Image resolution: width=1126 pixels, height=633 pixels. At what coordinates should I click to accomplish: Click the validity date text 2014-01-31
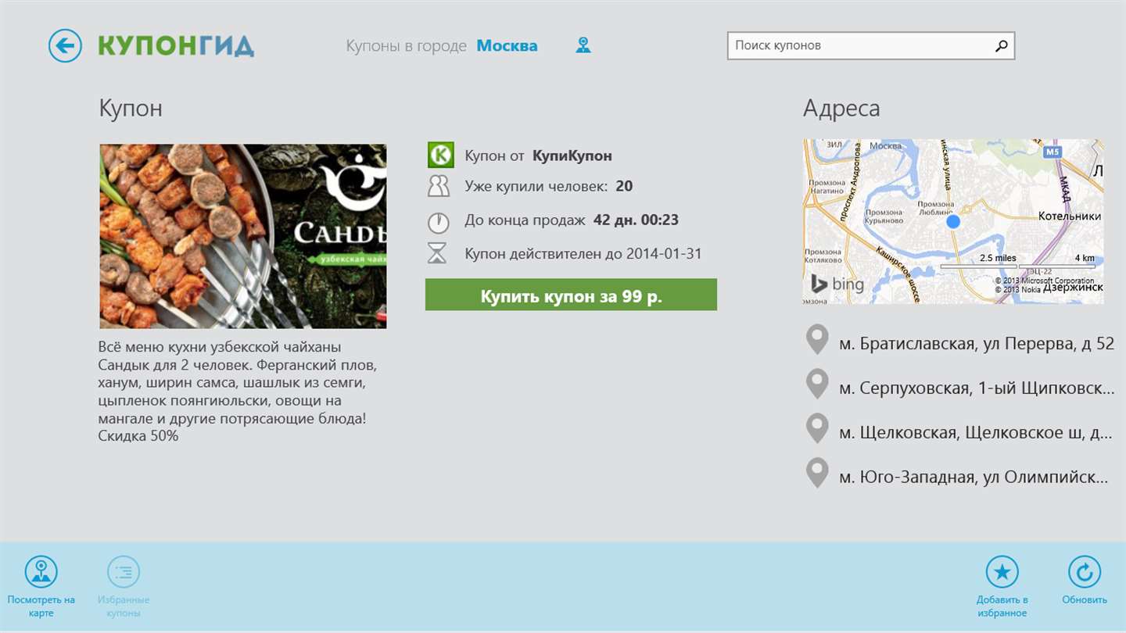click(x=664, y=254)
